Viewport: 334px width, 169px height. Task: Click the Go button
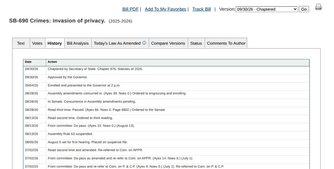[x=304, y=9]
